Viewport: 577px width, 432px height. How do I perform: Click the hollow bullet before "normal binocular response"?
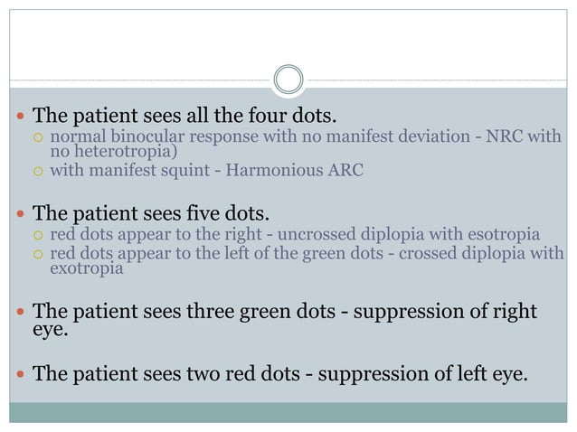coord(39,137)
